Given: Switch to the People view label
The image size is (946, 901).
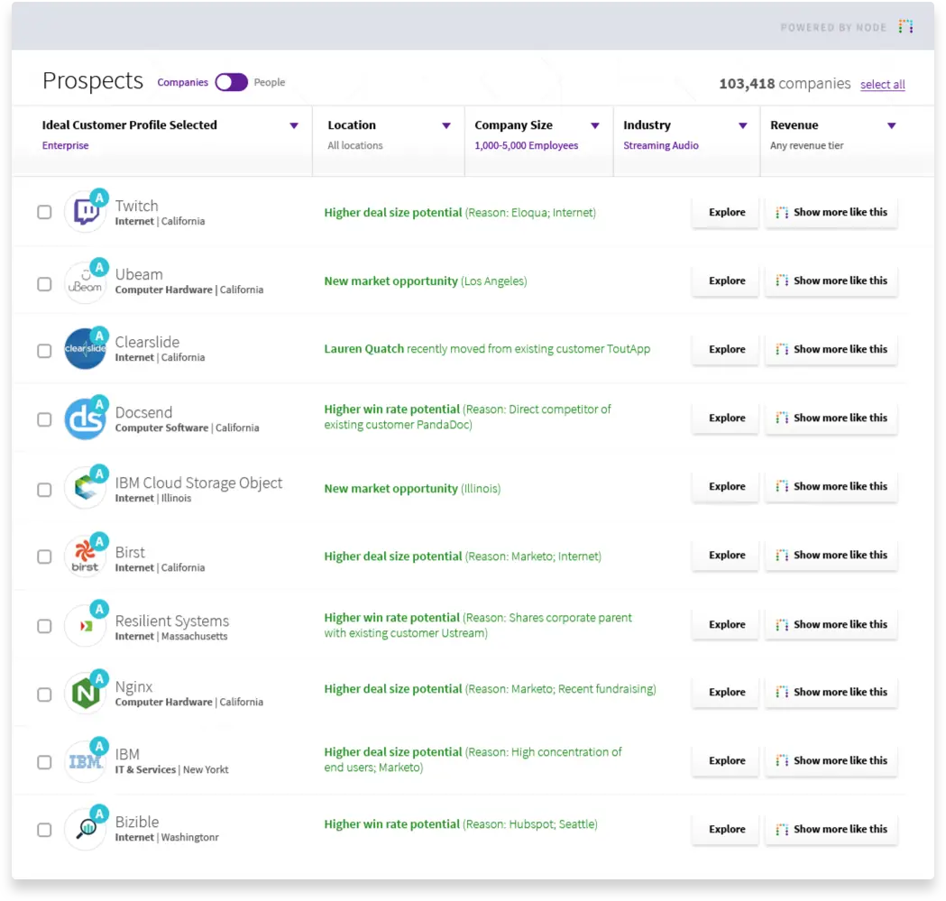Looking at the screenshot, I should tap(269, 82).
